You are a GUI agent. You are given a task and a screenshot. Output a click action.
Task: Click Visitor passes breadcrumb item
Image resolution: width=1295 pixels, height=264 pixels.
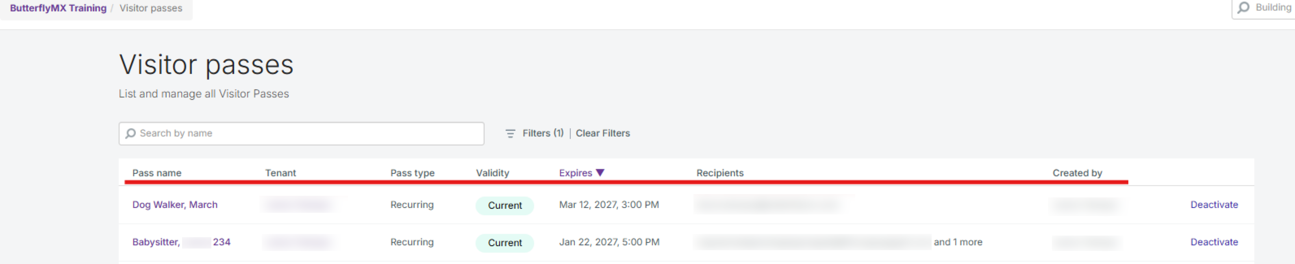tap(151, 8)
